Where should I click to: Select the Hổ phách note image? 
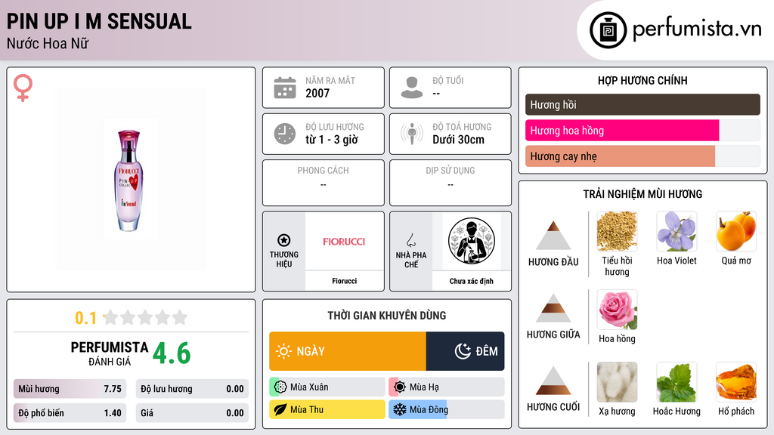736,382
